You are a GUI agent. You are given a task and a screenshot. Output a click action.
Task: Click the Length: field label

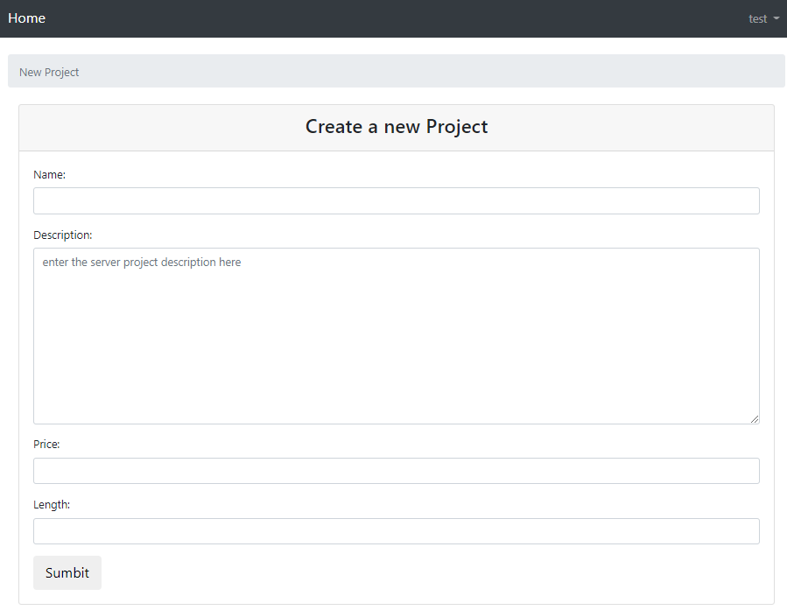pos(52,505)
